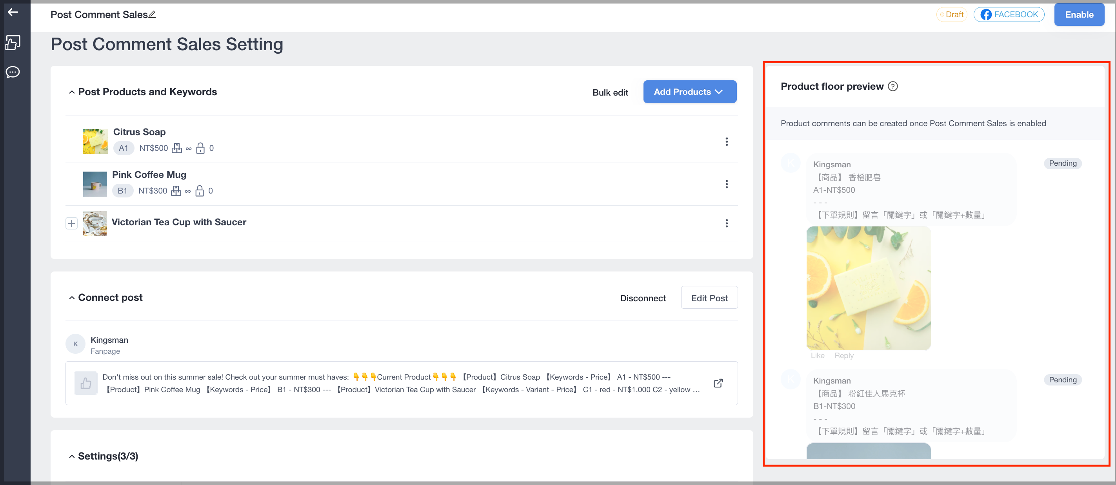Open Victorian Tea Cup three-dot menu
Image resolution: width=1116 pixels, height=485 pixels.
tap(727, 223)
